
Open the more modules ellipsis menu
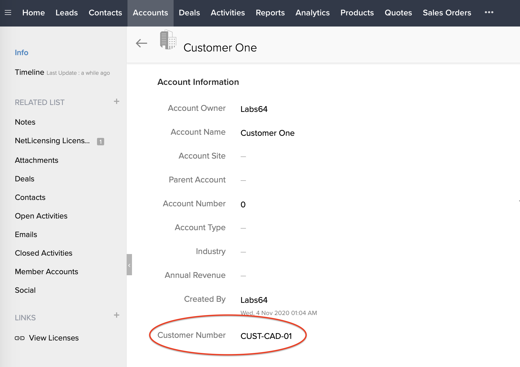489,12
